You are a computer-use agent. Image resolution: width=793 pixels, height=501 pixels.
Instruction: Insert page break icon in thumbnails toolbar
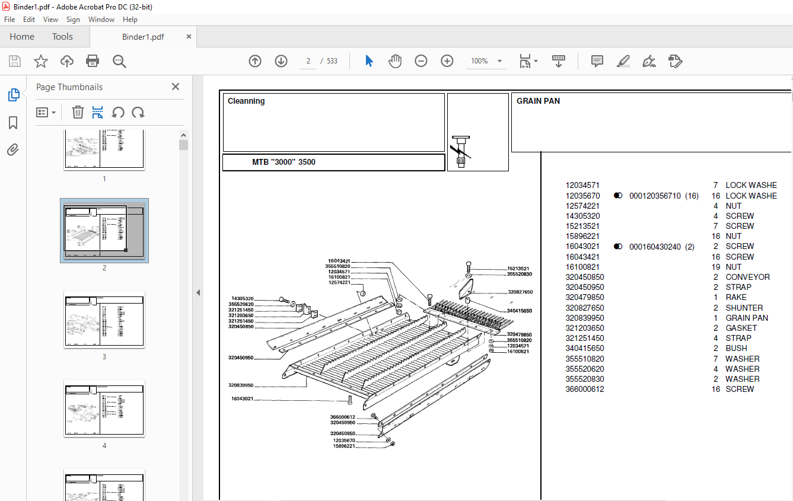98,112
